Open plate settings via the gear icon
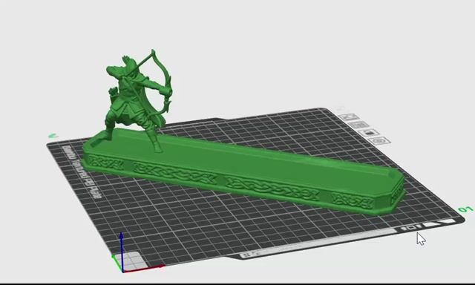 [x=379, y=140]
